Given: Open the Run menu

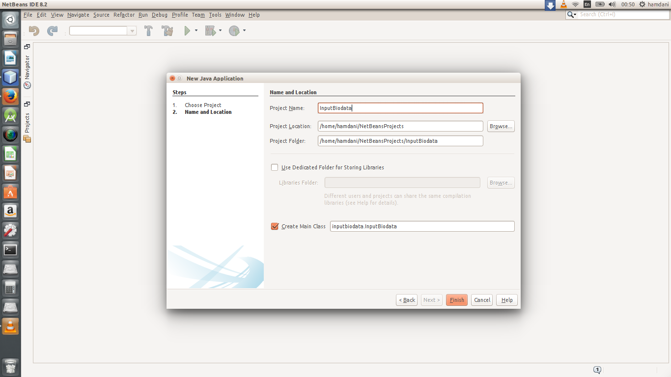Looking at the screenshot, I should pos(143,15).
